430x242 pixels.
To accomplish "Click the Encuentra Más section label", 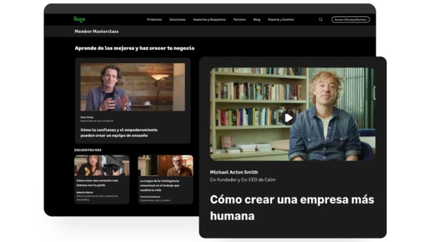I will [x=88, y=150].
